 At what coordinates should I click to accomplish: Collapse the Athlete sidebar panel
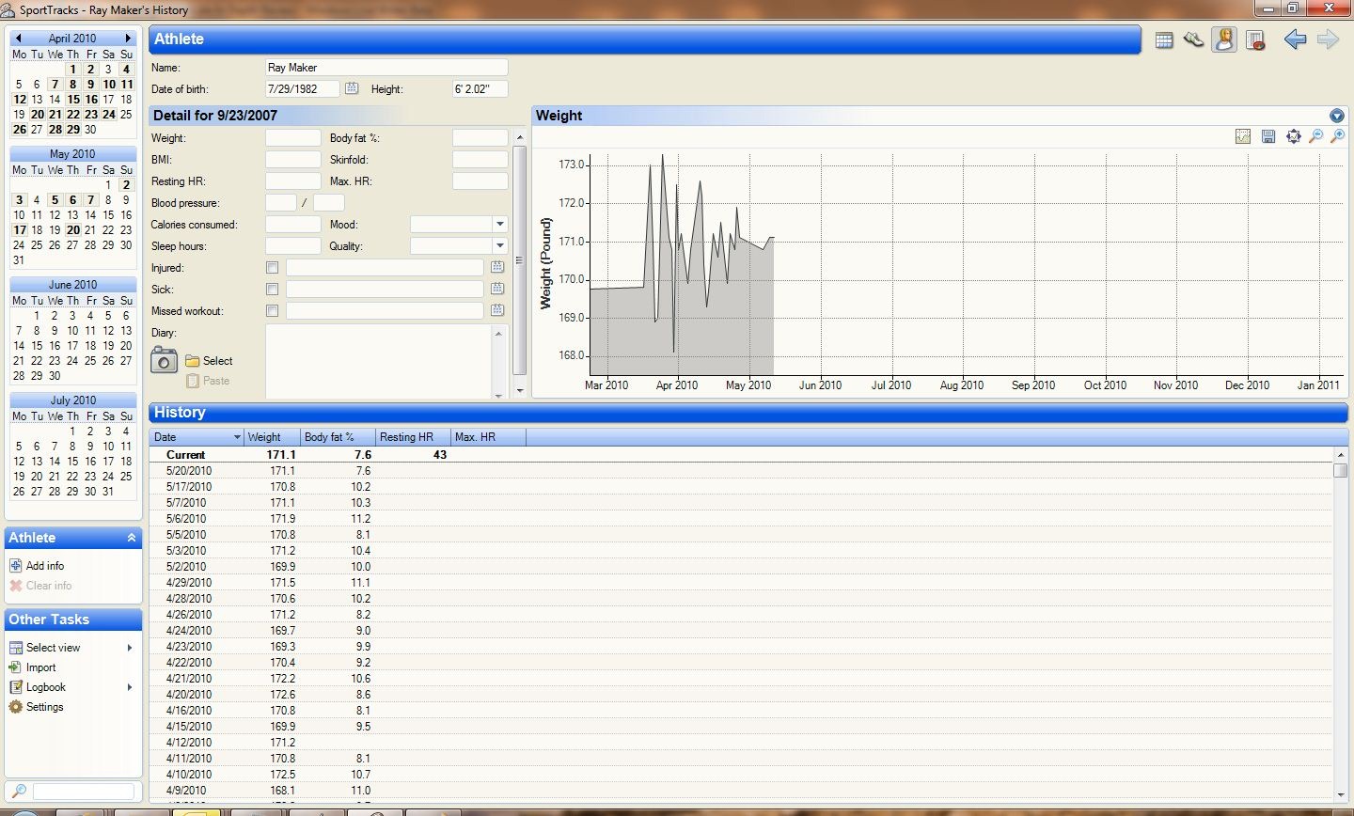pos(132,538)
